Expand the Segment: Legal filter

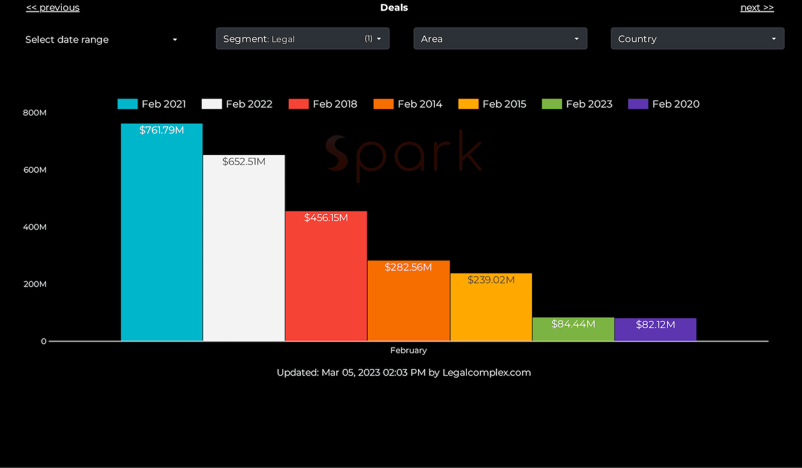[x=302, y=39]
